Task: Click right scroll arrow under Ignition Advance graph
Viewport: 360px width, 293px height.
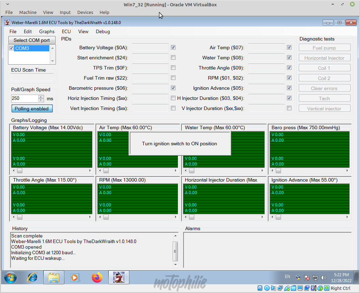Action: [x=347, y=217]
